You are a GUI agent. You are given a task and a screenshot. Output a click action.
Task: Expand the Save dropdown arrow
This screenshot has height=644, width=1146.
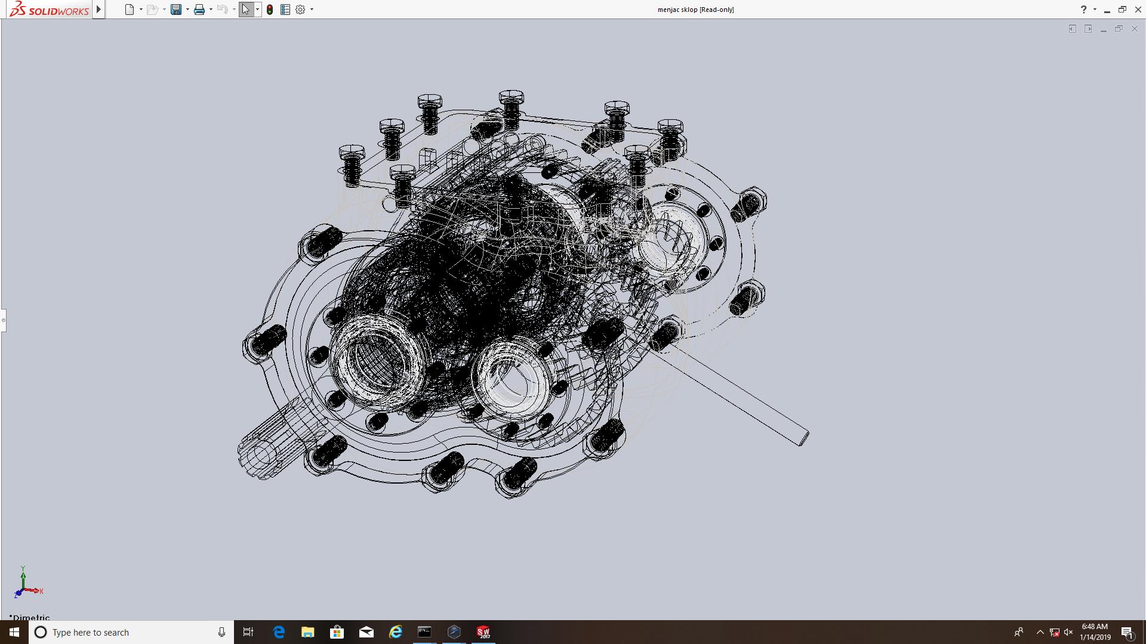pos(187,10)
